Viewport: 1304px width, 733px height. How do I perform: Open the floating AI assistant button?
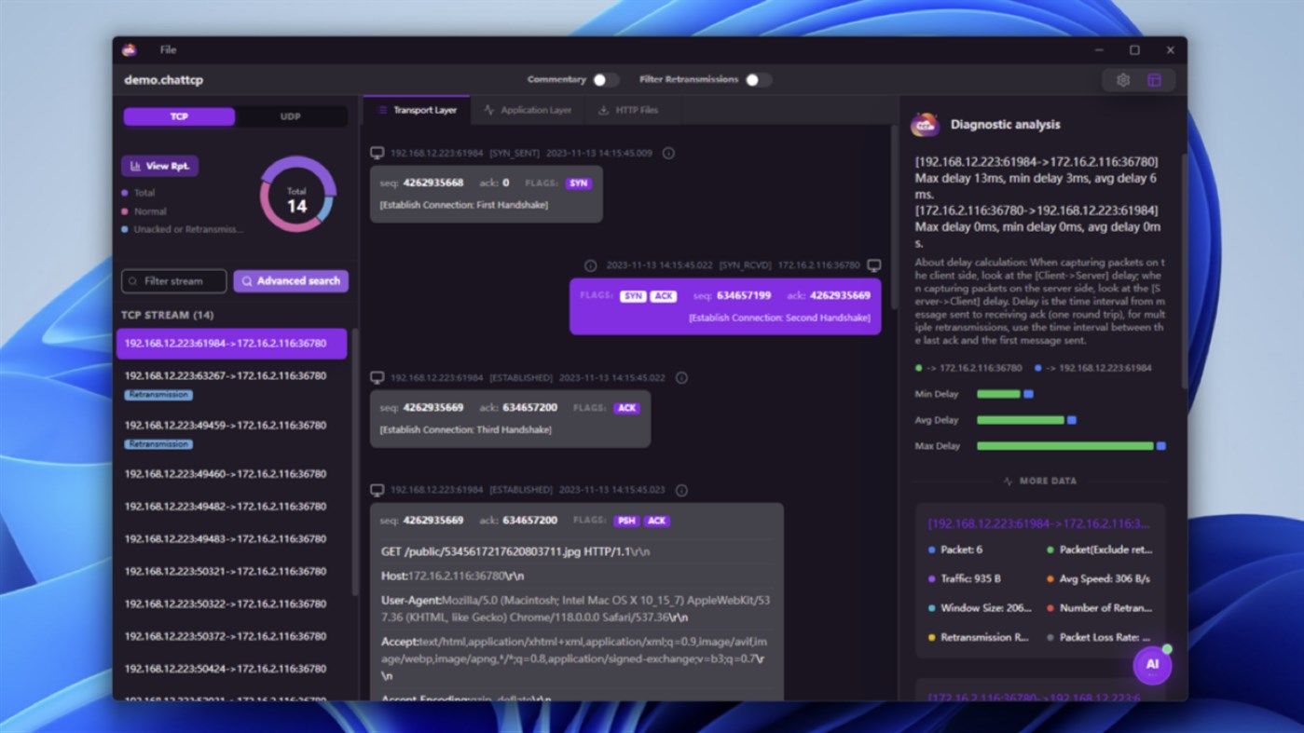click(x=1152, y=664)
